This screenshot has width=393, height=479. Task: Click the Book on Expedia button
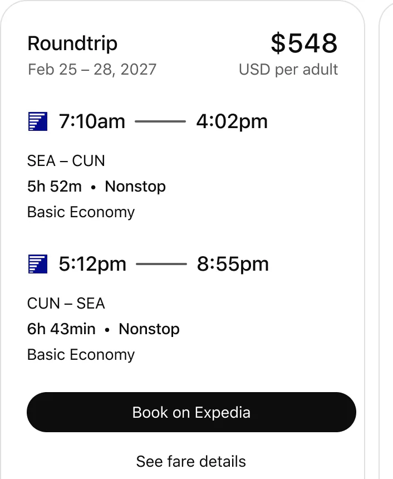pyautogui.click(x=191, y=412)
